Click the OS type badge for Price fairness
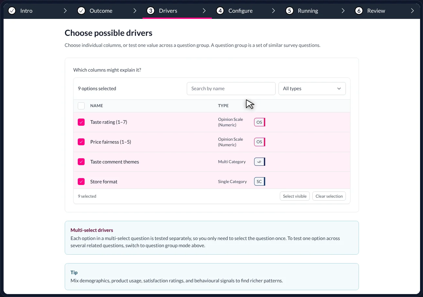Viewport: 423px width, 297px height. click(x=260, y=142)
